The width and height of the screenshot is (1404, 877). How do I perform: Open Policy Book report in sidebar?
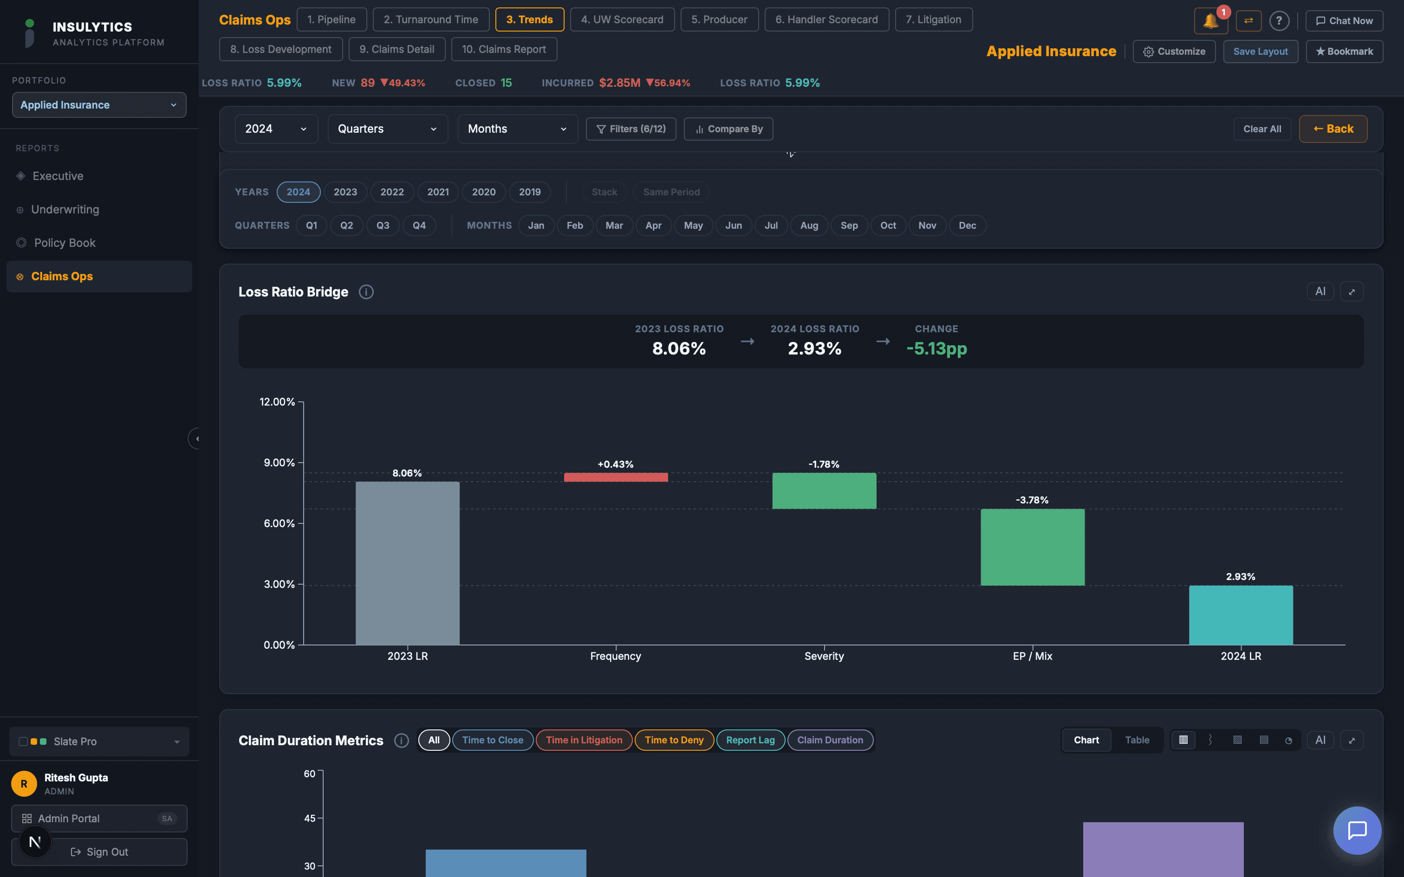[x=99, y=243]
